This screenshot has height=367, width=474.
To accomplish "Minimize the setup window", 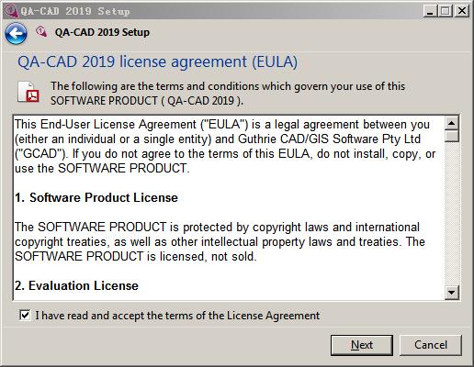I will (430, 11).
